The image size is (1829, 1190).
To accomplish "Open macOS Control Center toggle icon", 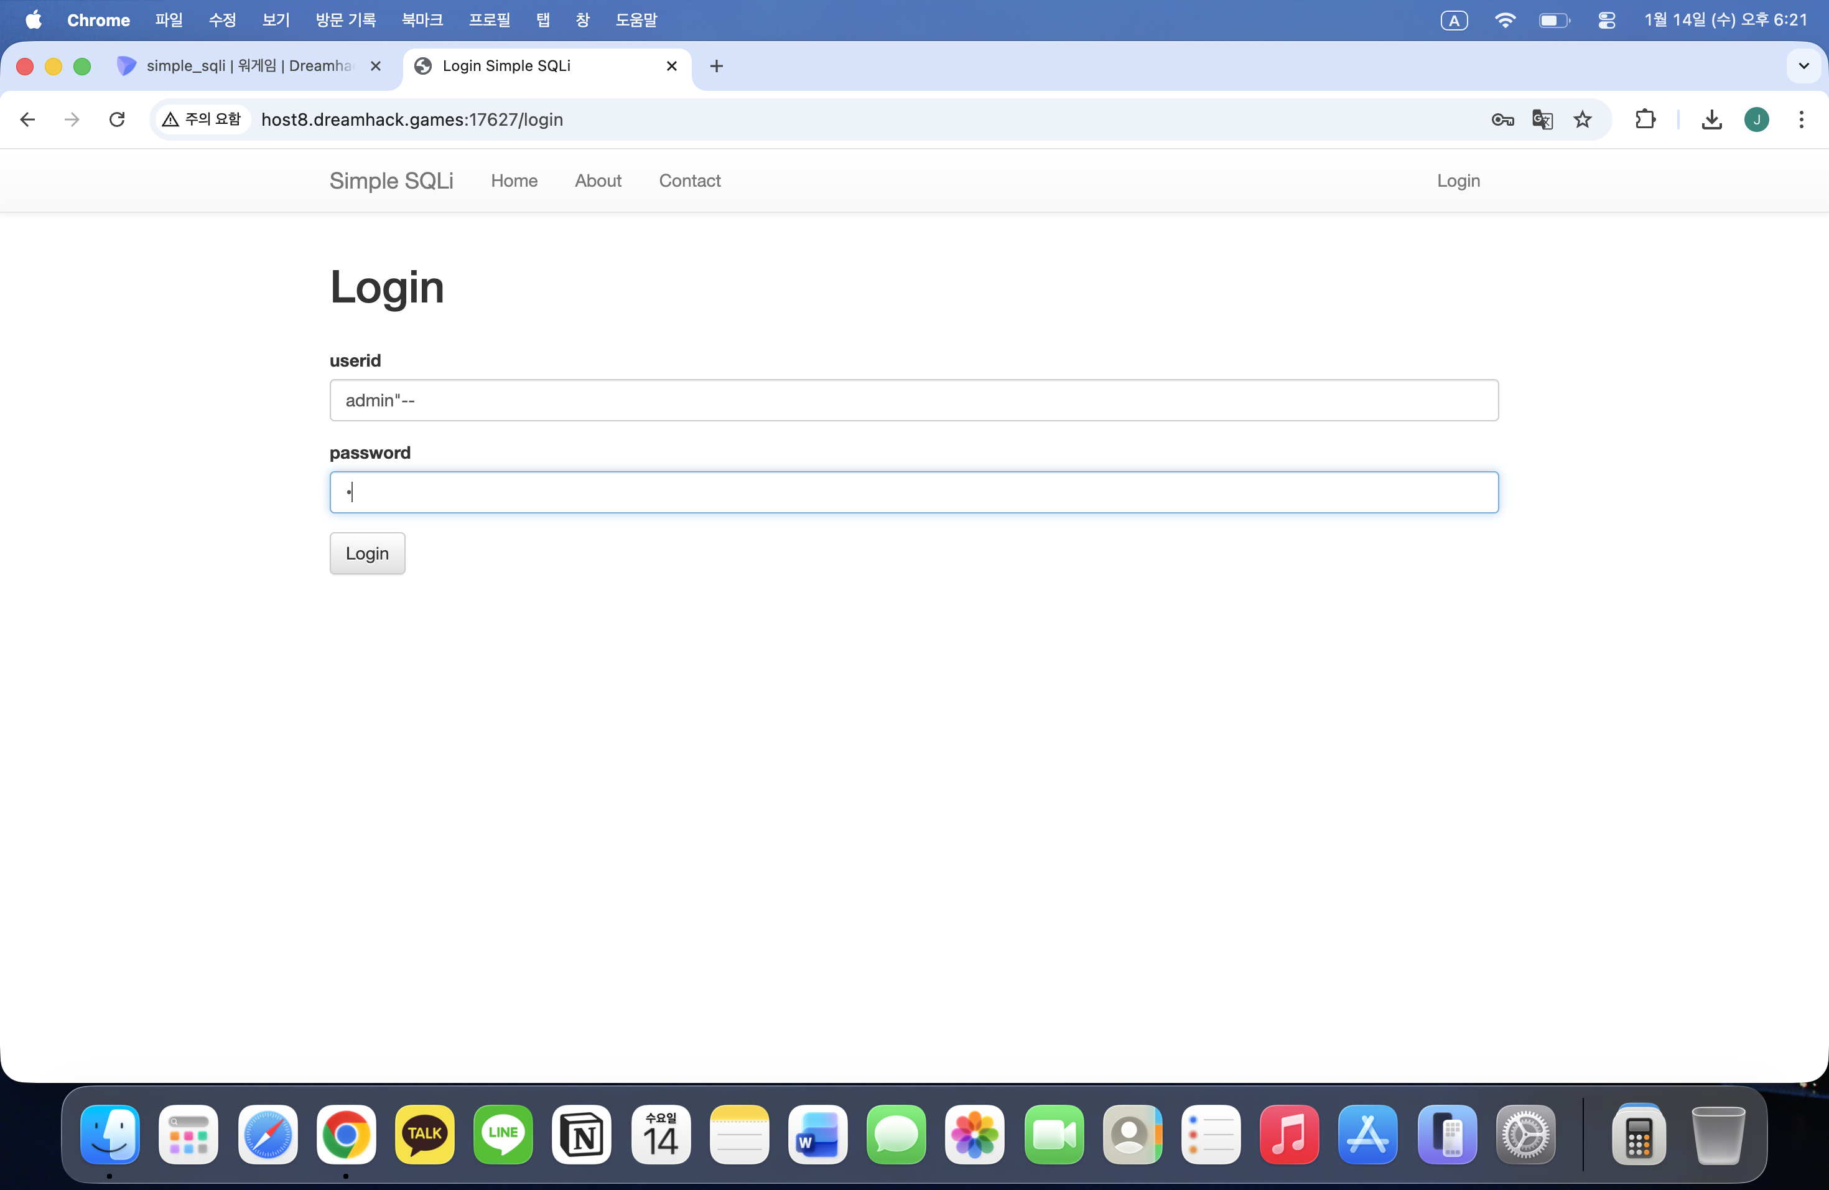I will pos(1606,20).
